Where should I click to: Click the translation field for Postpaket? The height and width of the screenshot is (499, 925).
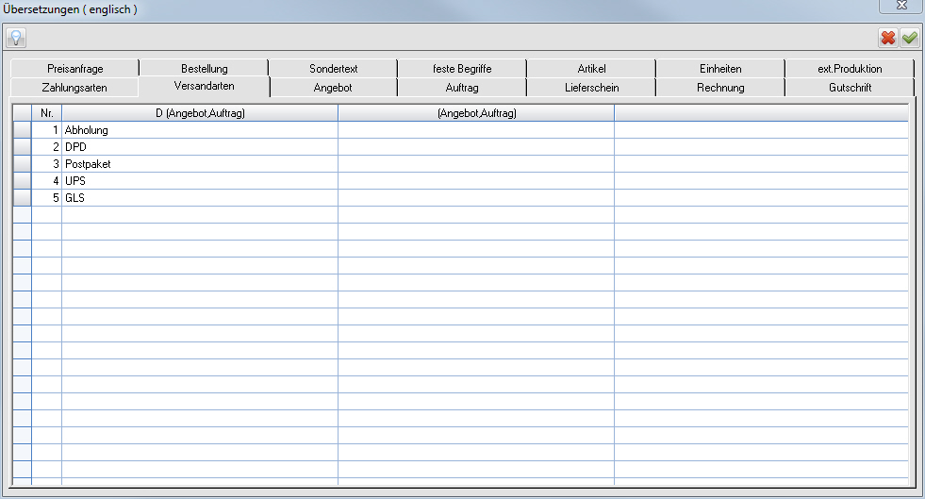tap(476, 164)
